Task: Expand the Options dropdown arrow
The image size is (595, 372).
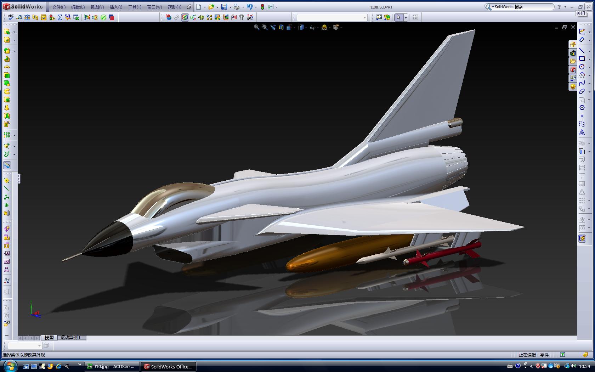Action: pos(277,7)
